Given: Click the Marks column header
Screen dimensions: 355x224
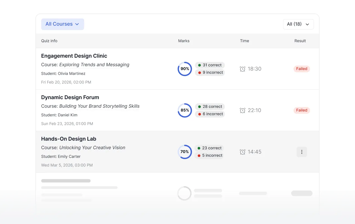Looking at the screenshot, I should (x=184, y=41).
